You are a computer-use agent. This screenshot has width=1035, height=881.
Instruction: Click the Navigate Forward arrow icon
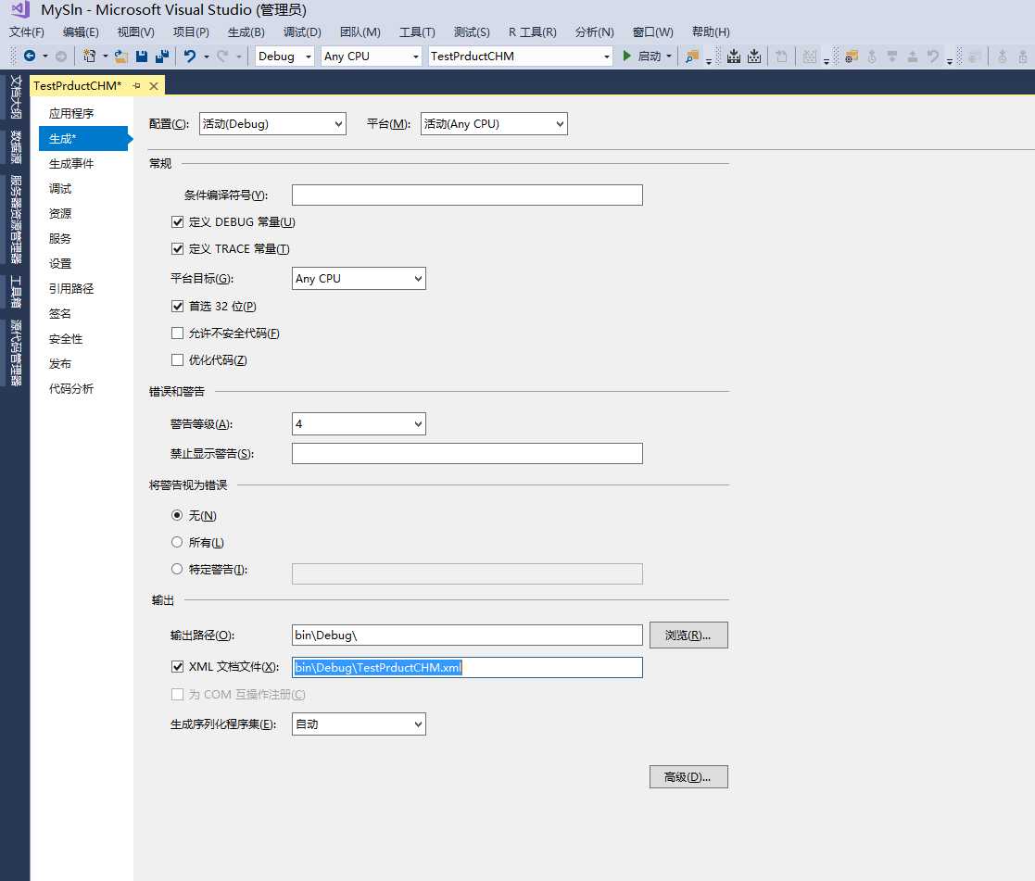[61, 57]
